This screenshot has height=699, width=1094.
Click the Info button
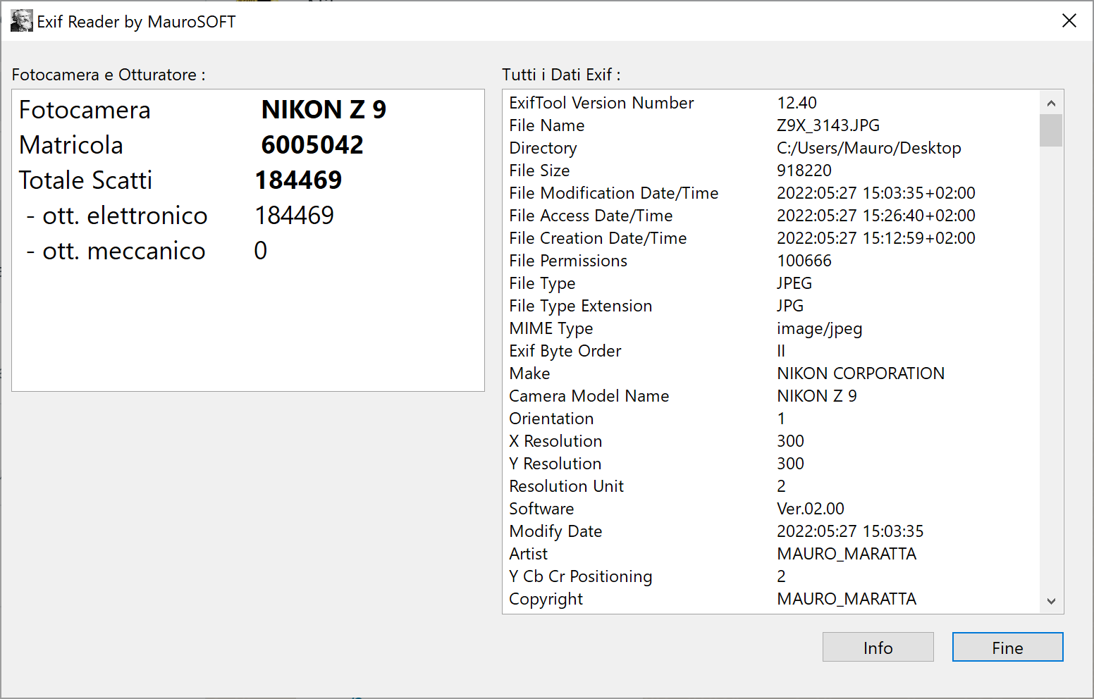[878, 647]
